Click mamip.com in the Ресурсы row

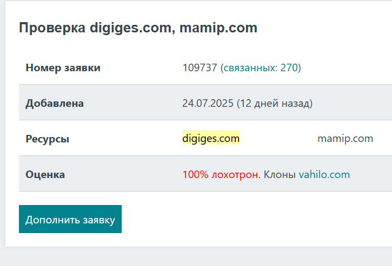pyautogui.click(x=345, y=139)
